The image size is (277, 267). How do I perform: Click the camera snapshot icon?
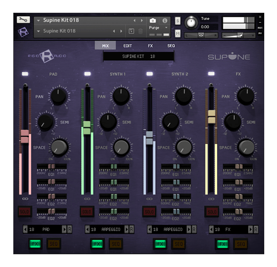click(152, 20)
